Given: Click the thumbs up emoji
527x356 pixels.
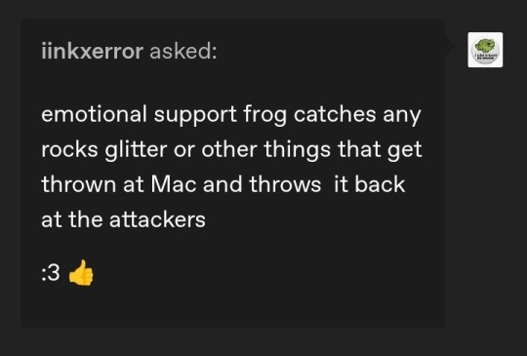Looking at the screenshot, I should pyautogui.click(x=81, y=273).
